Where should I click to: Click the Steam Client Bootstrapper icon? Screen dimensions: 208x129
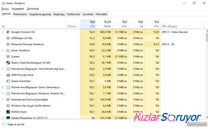[8, 63]
